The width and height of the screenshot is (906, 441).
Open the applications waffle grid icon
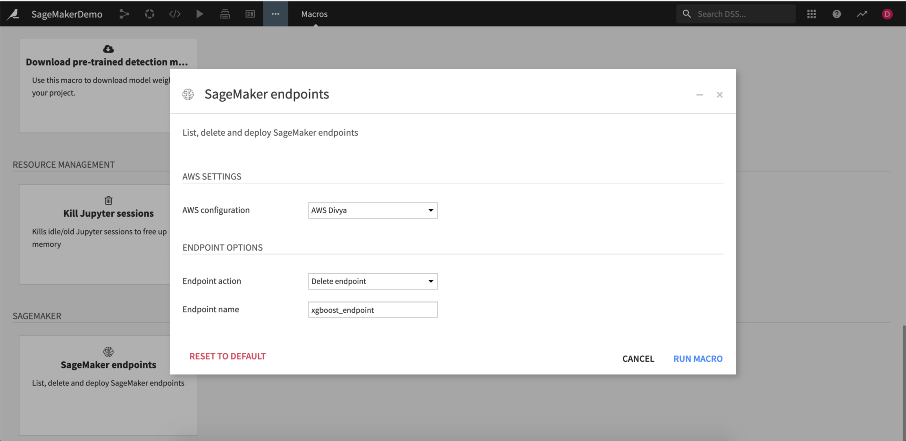click(812, 14)
